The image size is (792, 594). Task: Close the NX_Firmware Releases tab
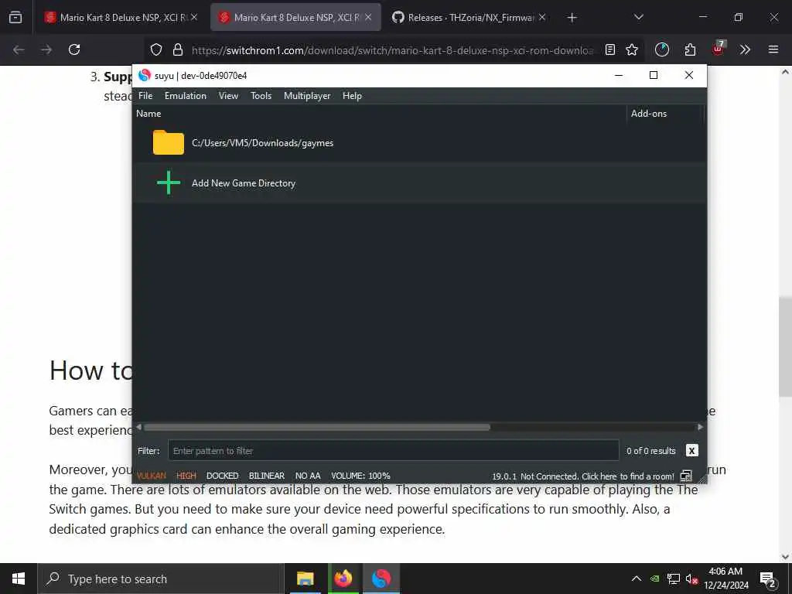(x=542, y=17)
